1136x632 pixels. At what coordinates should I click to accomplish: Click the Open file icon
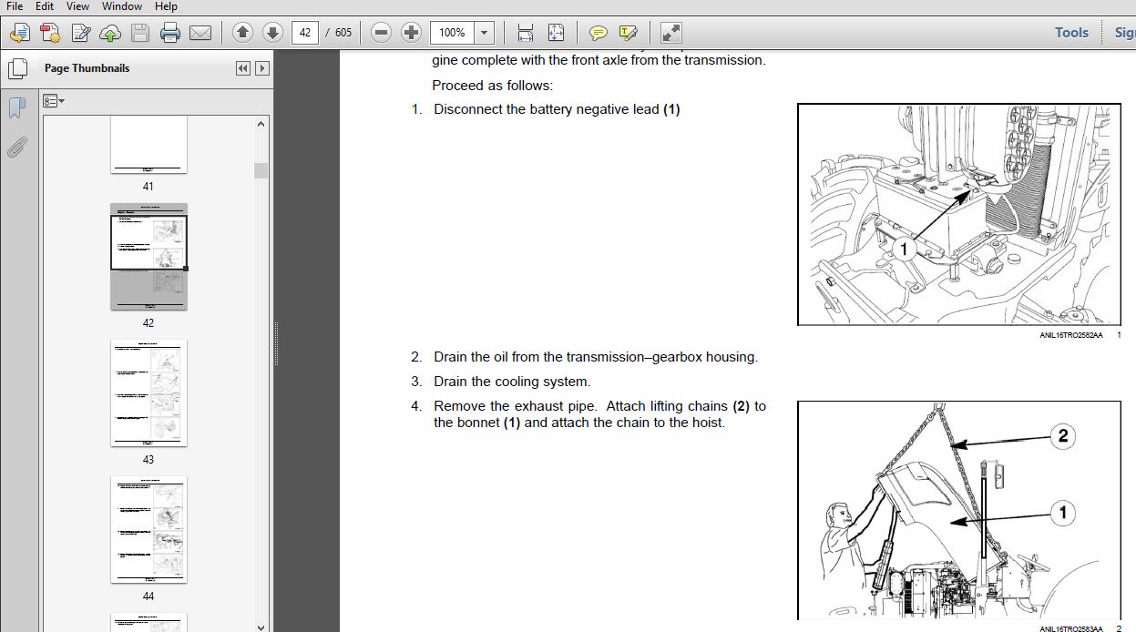[19, 34]
